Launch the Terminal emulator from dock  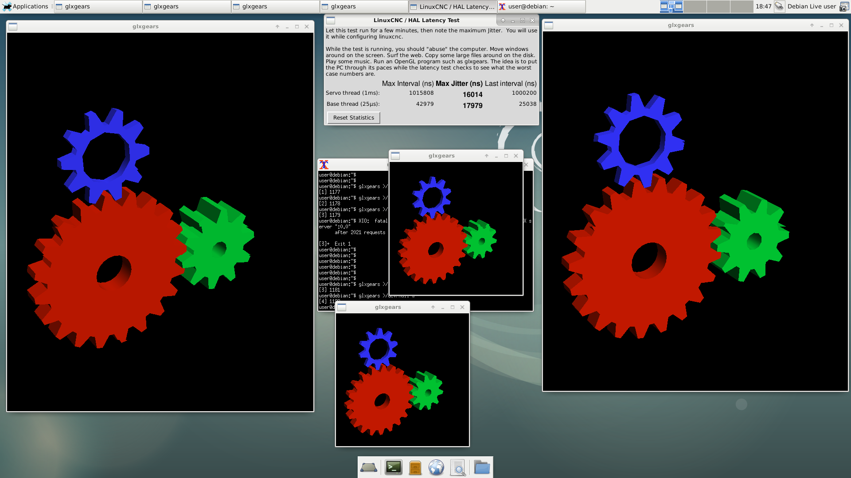pos(393,467)
